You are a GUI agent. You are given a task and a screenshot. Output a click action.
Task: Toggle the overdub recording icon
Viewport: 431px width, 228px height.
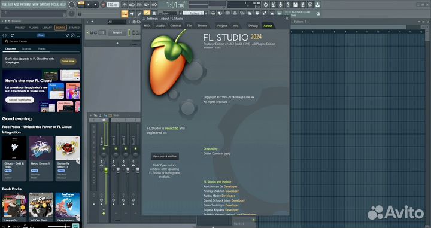point(147,5)
